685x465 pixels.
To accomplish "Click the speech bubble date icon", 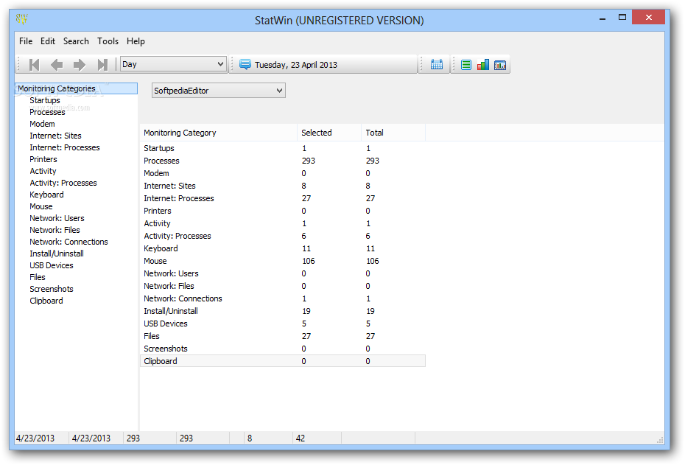I will pyautogui.click(x=245, y=65).
